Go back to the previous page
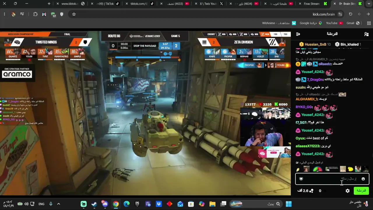This screenshot has width=373, height=210. point(368,14)
